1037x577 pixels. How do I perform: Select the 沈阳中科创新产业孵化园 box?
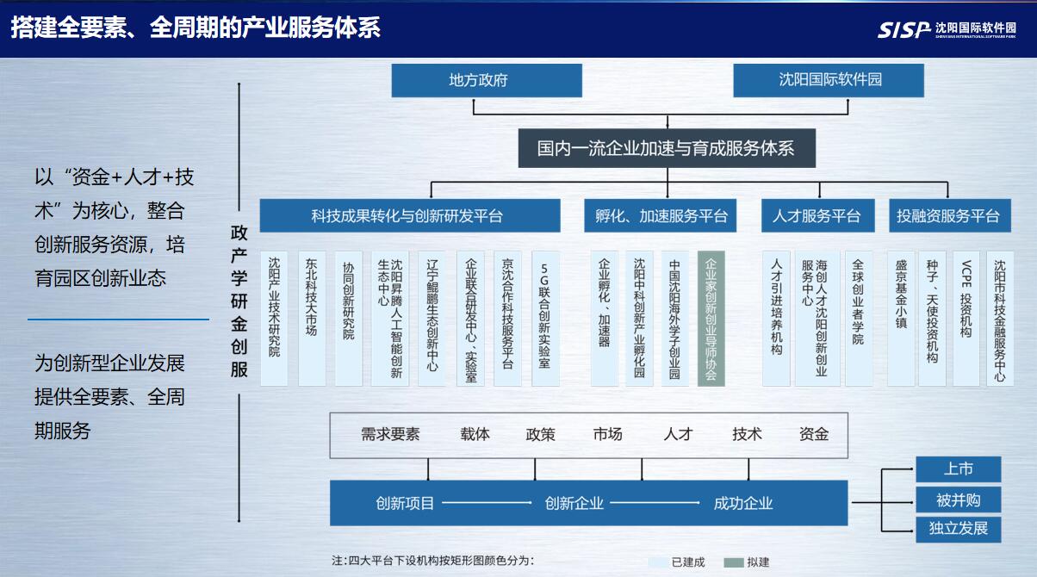[640, 319]
